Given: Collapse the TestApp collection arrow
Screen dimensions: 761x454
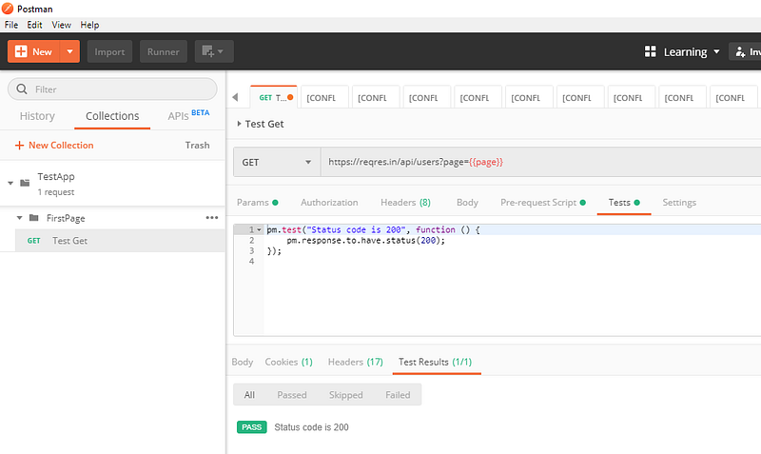Looking at the screenshot, I should point(10,183).
